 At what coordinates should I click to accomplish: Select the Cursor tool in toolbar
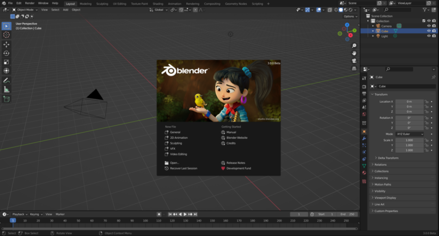pyautogui.click(x=7, y=35)
